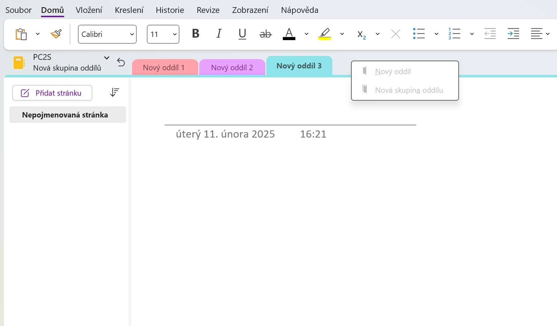The width and height of the screenshot is (557, 326).
Task: Click the Přidat stránku button
Action: [x=52, y=93]
